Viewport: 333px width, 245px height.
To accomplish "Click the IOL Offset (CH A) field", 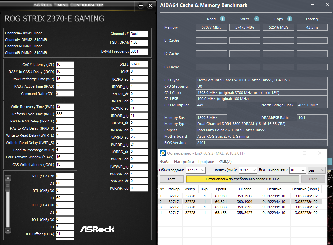I will (x=65, y=234).
